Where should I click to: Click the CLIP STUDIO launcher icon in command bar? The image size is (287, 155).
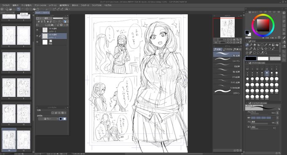point(2,9)
